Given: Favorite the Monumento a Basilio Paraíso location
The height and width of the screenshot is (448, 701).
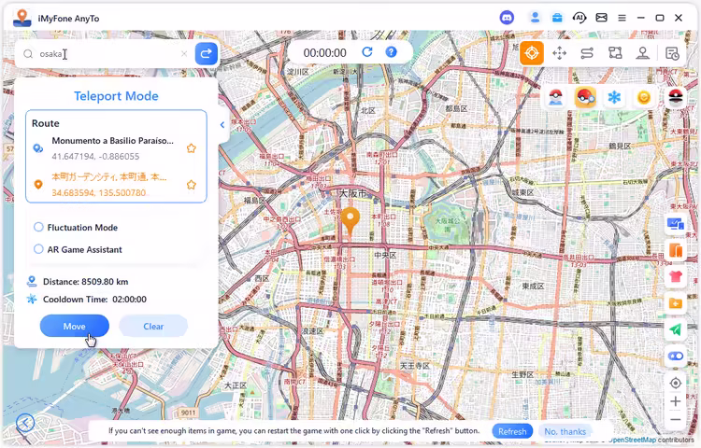Looking at the screenshot, I should point(192,148).
